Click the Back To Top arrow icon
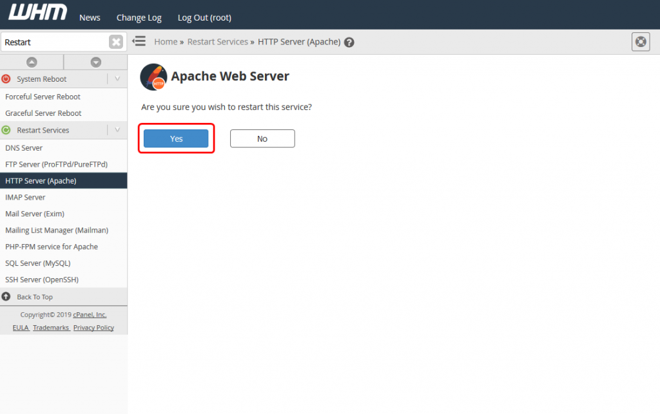Viewport: 660px width, 414px height. click(x=6, y=297)
